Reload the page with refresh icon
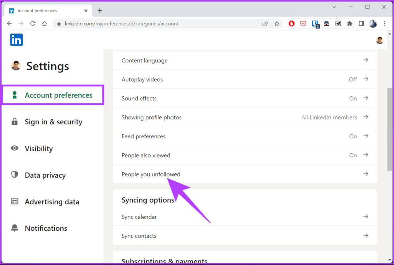 click(x=33, y=23)
